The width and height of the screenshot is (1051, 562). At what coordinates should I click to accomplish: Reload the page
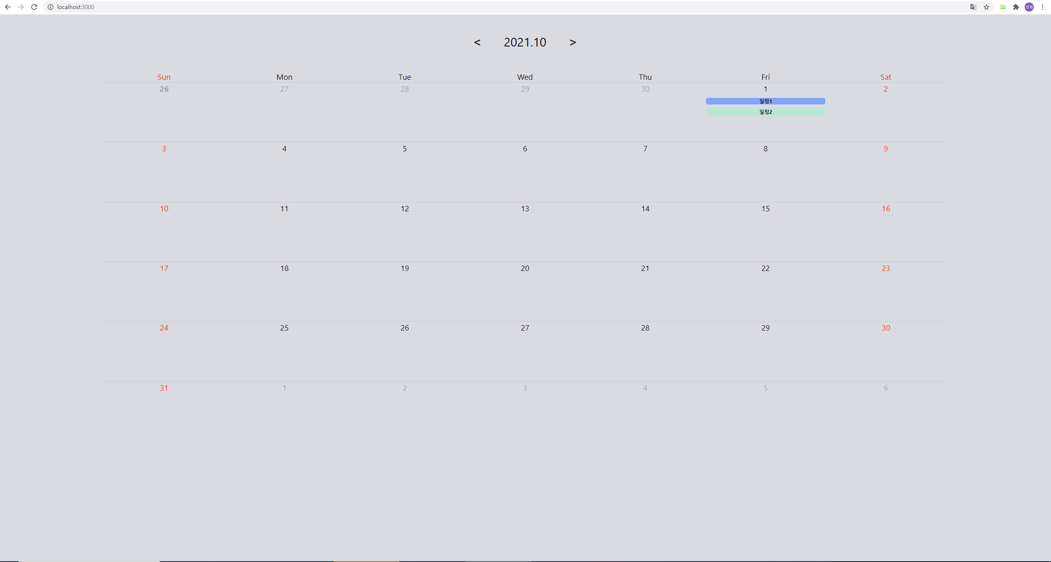coord(34,7)
